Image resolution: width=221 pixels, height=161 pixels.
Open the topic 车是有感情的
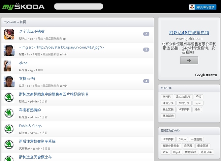(x=30, y=110)
